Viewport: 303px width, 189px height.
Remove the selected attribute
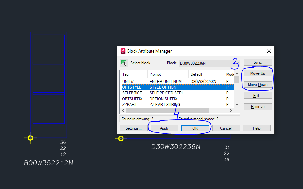pos(258,107)
